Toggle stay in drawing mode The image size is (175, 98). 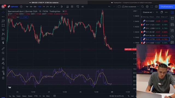3,63
